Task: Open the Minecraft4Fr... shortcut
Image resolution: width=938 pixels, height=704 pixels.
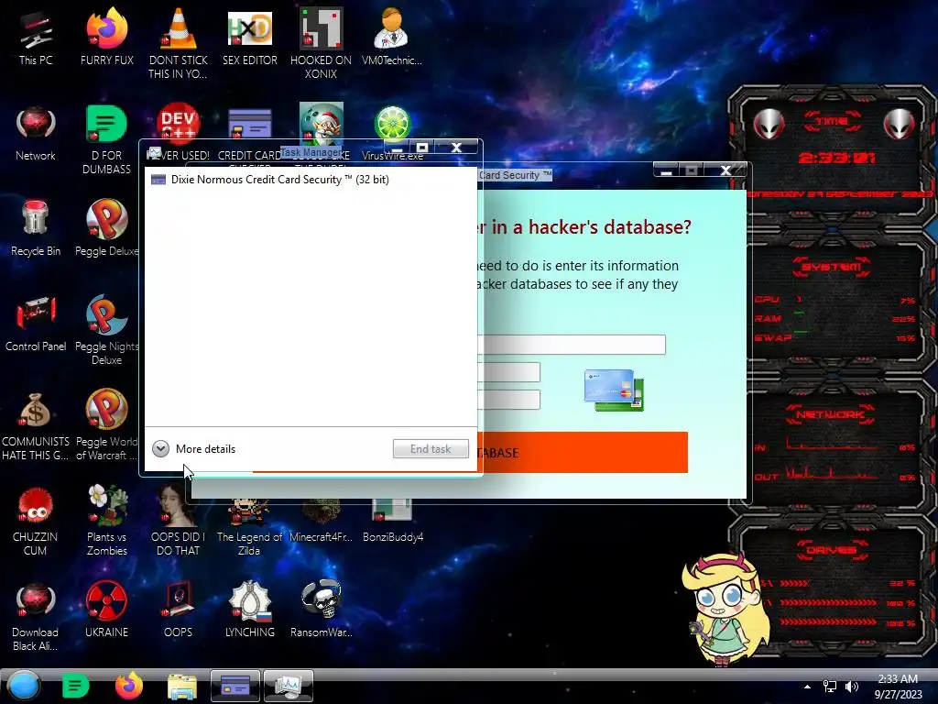Action: [321, 522]
